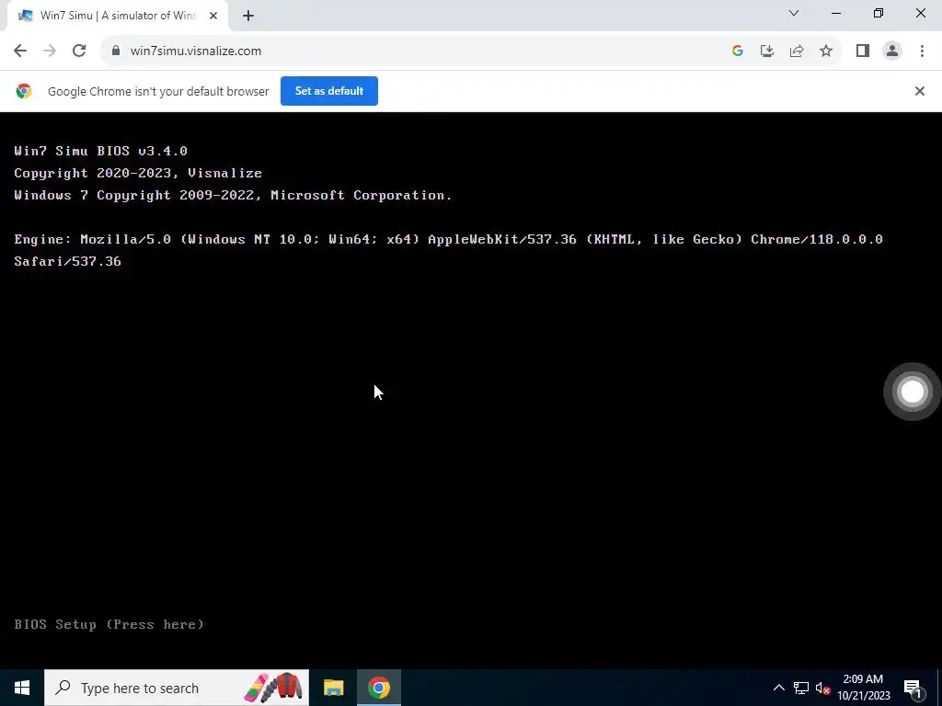Close the Win7 Simu tab
The image size is (942, 706).
click(213, 16)
